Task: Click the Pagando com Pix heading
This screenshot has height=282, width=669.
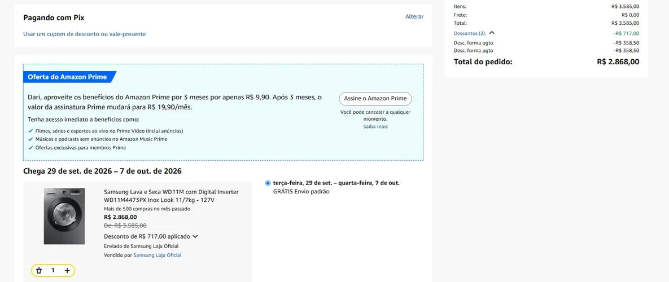Action: [x=54, y=18]
